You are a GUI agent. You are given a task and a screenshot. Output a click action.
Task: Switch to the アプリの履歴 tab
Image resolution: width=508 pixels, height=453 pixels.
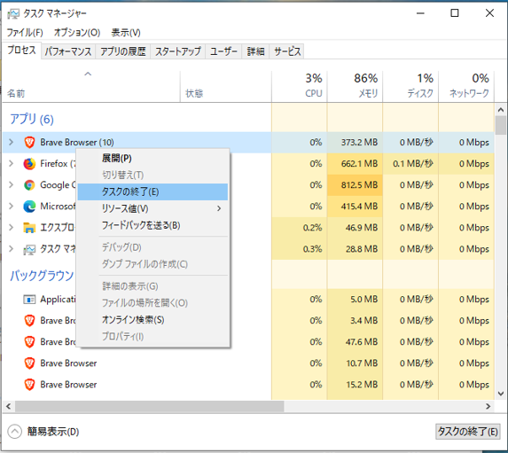pos(123,51)
